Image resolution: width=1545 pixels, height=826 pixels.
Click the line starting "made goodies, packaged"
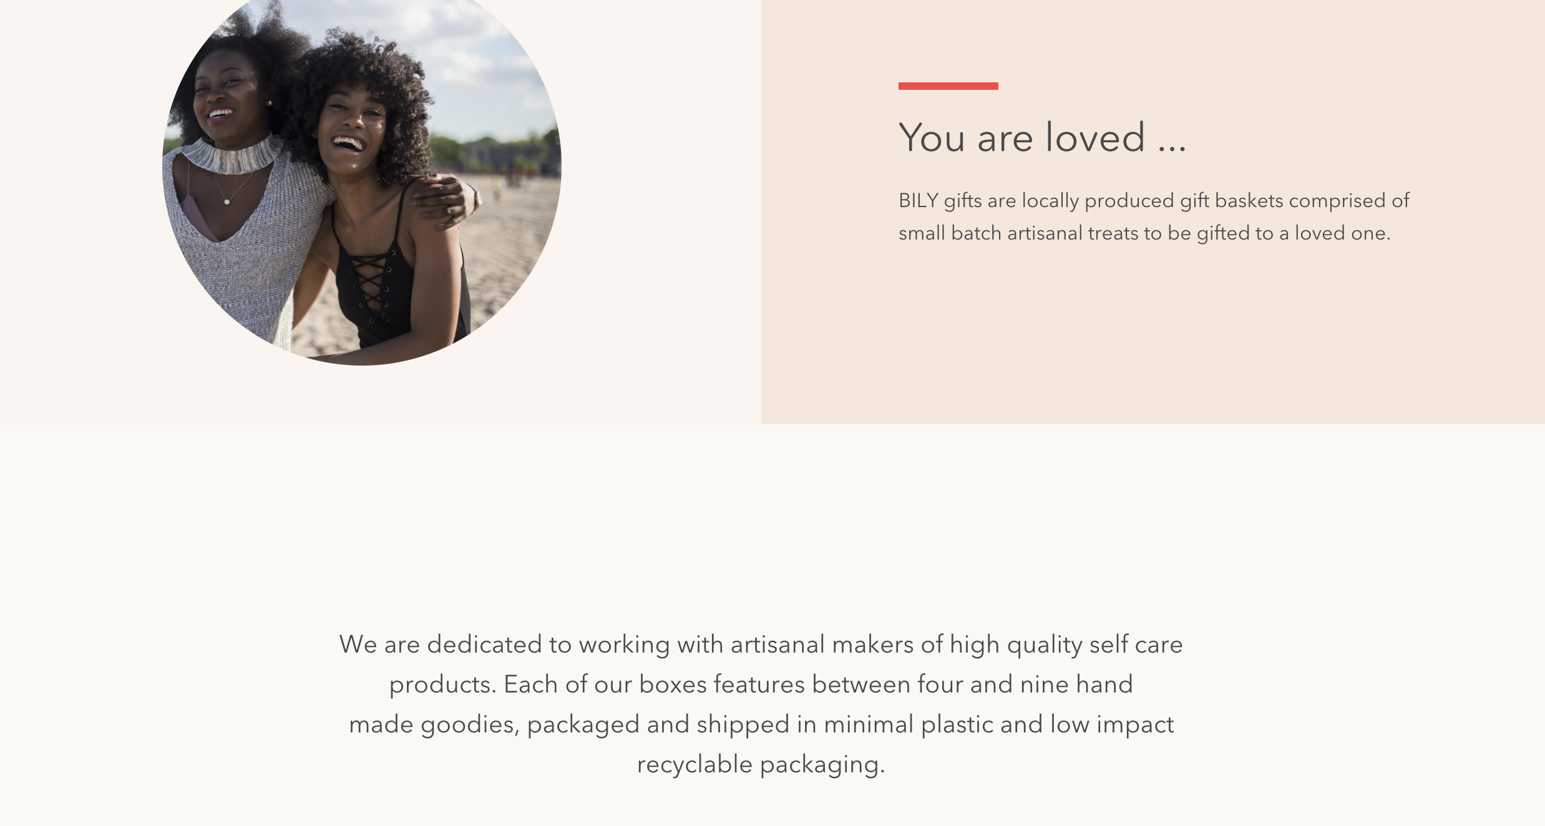point(761,724)
